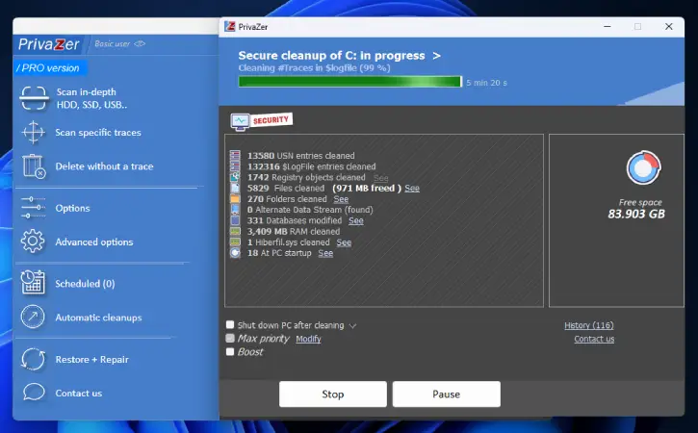698x433 pixels.
Task: Click the Contact us speech bubble icon
Action: click(34, 393)
